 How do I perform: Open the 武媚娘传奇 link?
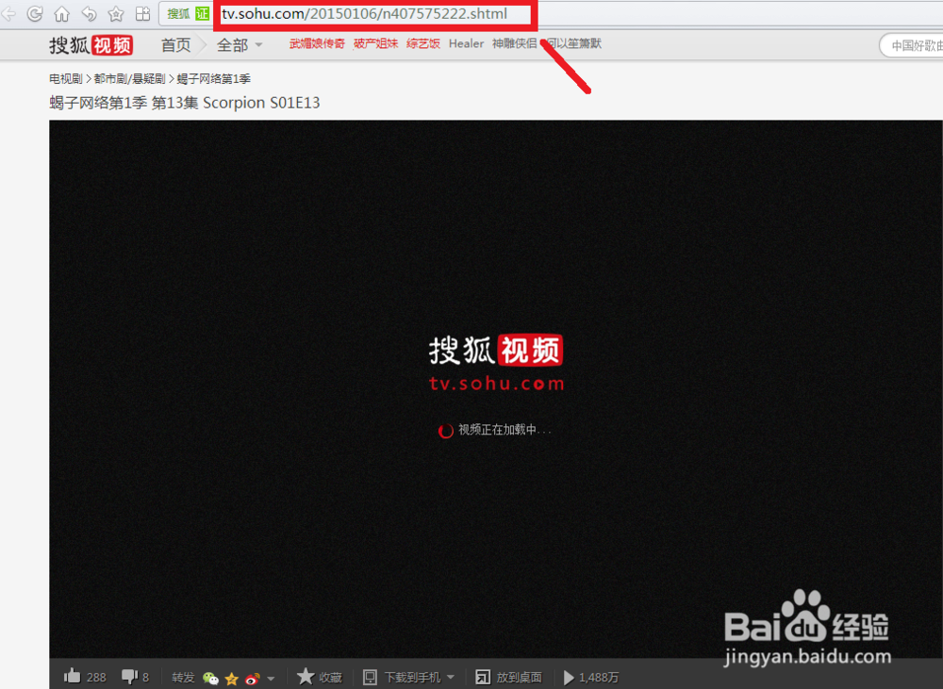tap(317, 44)
